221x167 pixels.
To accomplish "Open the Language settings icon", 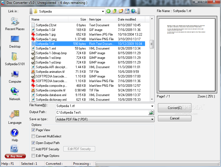I will click(14, 114).
